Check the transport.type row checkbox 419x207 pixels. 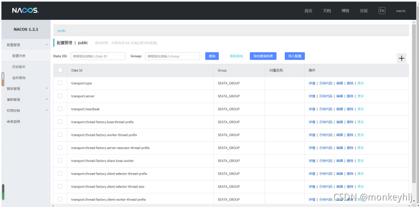(x=60, y=83)
